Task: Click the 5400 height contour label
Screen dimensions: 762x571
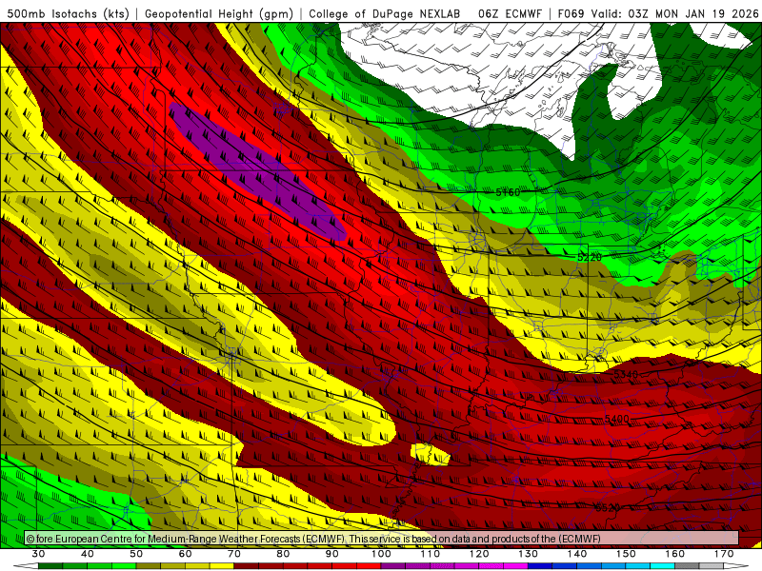Action: point(616,419)
